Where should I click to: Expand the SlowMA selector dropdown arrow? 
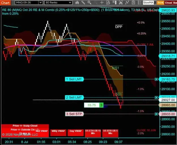click(x=155, y=3)
